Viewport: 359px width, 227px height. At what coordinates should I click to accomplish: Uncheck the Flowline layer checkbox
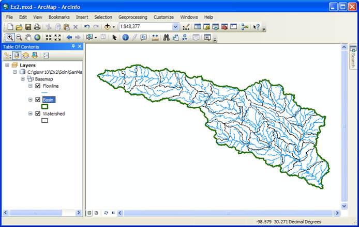[x=38, y=86]
